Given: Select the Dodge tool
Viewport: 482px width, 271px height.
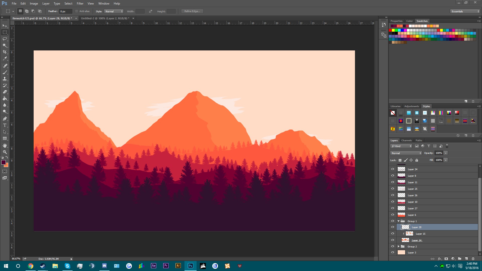Looking at the screenshot, I should [x=5, y=112].
